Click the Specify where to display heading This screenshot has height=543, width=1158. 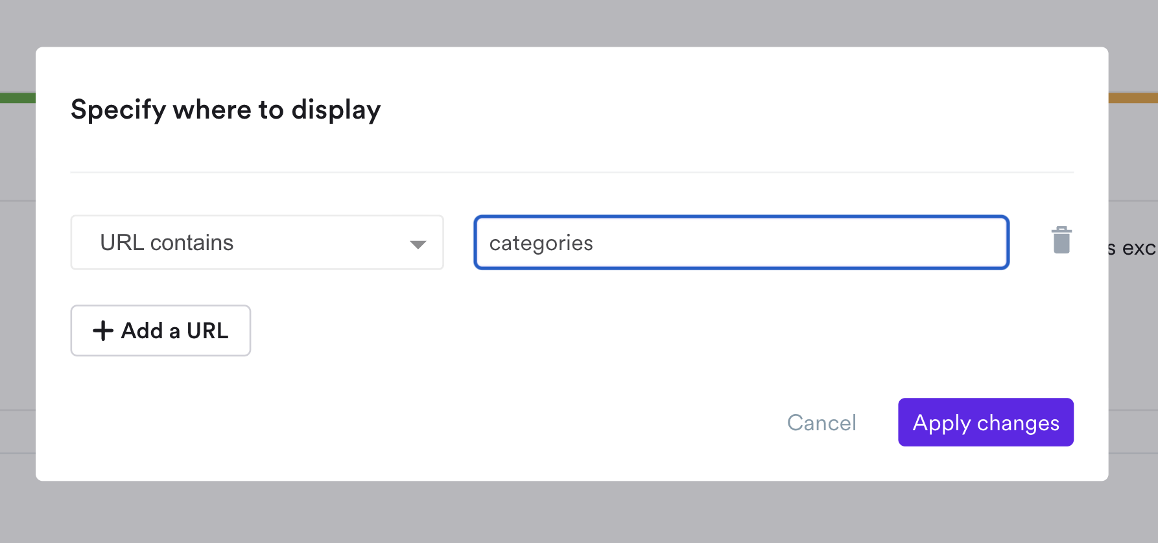coord(226,110)
